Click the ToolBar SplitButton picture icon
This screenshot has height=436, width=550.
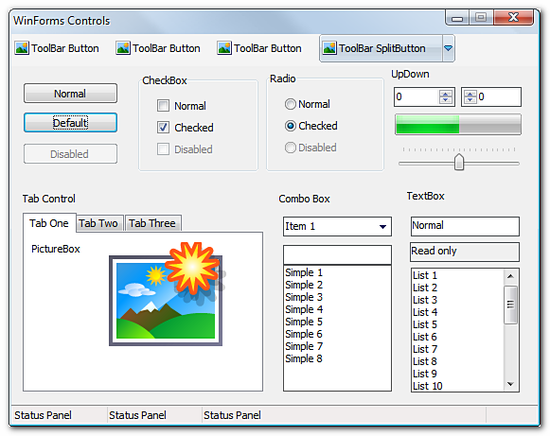(329, 48)
